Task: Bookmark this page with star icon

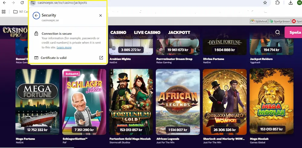Action: pyautogui.click(x=265, y=3)
